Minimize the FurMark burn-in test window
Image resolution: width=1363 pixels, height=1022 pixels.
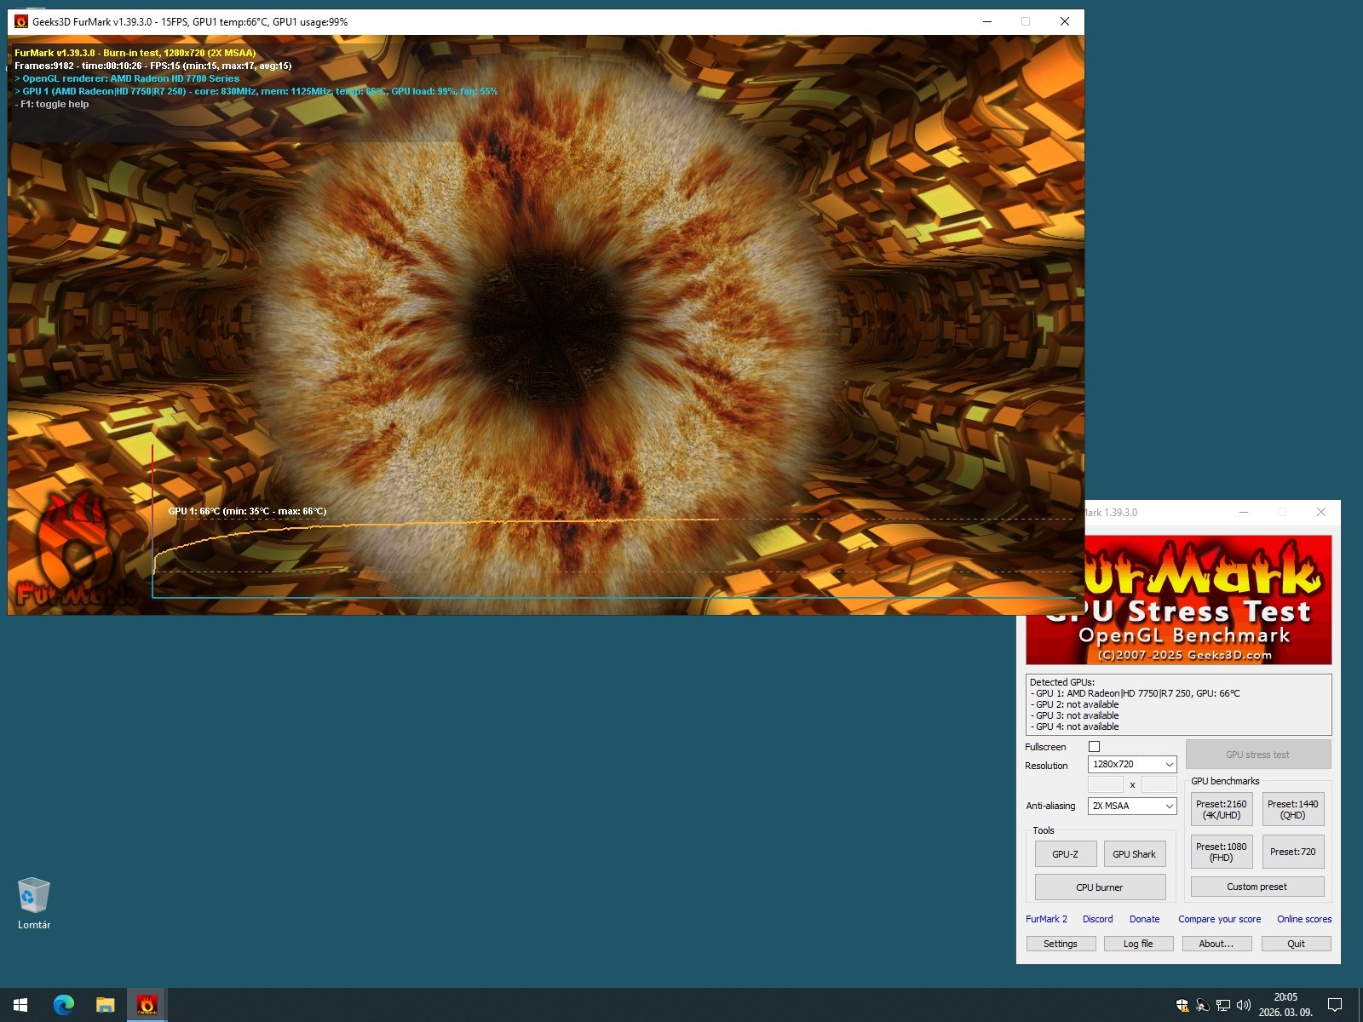(987, 22)
